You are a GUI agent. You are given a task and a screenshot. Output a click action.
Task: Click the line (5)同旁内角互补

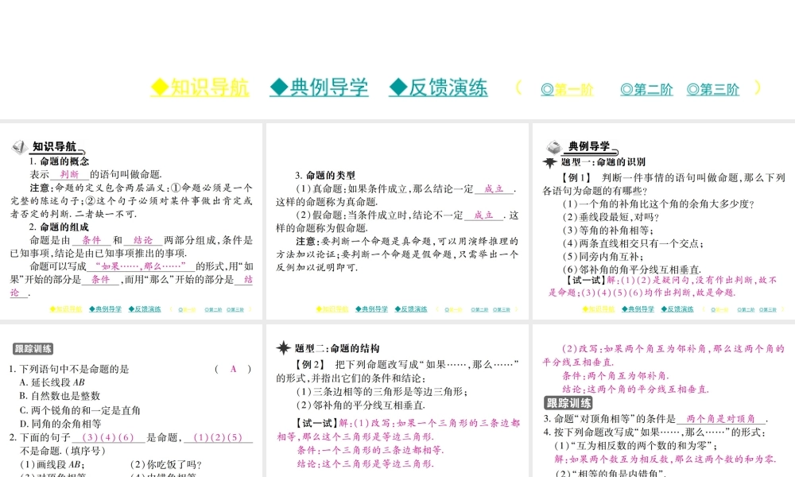[603, 257]
